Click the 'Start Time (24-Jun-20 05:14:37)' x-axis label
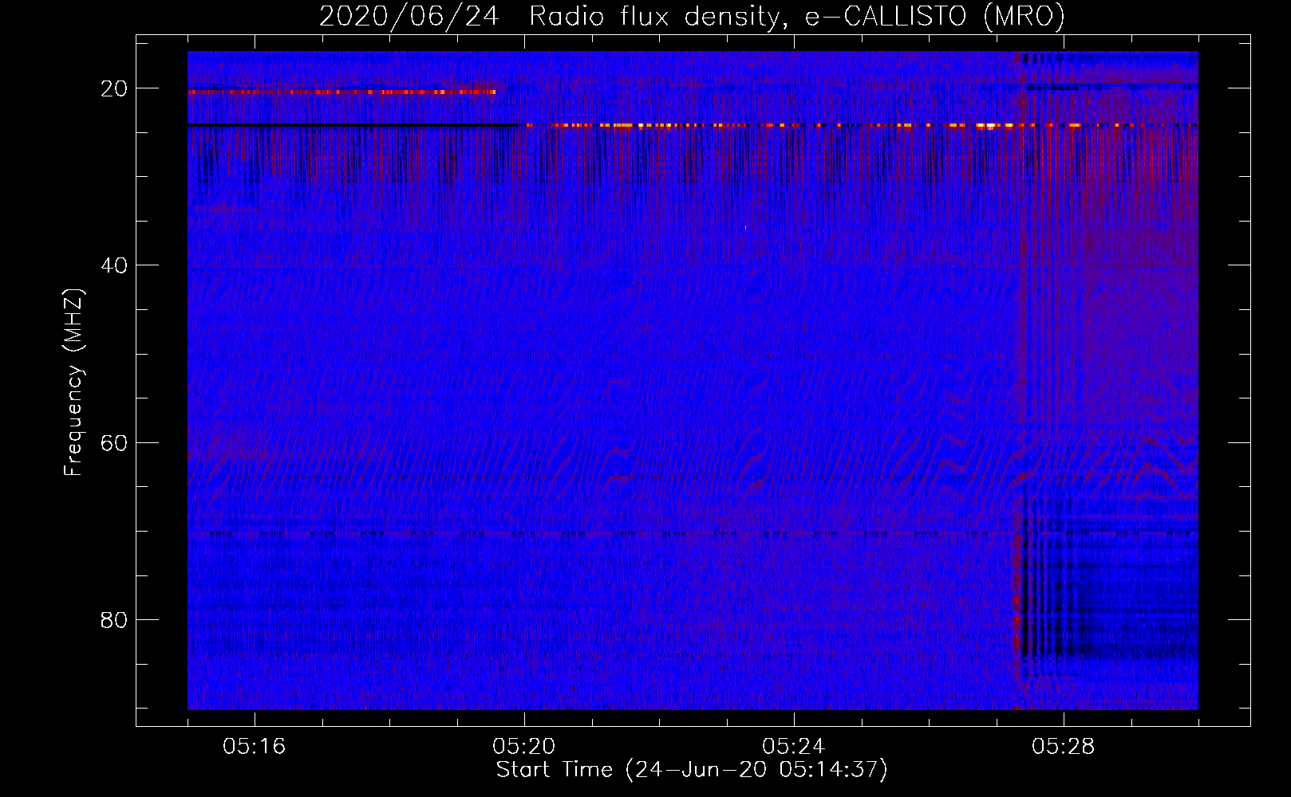Viewport: 1291px width, 797px height. point(692,770)
